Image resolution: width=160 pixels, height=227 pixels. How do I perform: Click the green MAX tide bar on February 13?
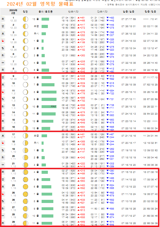point(49,107)
